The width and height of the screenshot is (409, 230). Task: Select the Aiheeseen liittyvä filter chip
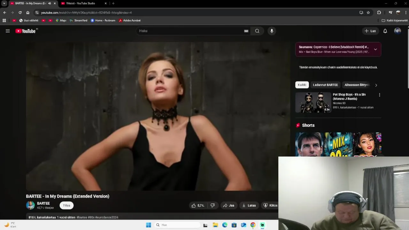357,85
